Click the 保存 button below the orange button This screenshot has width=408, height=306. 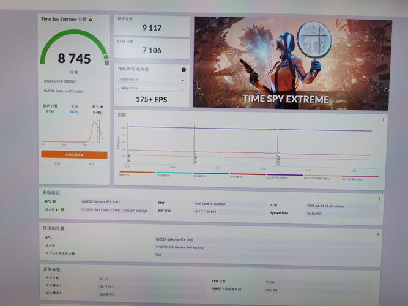(91, 164)
